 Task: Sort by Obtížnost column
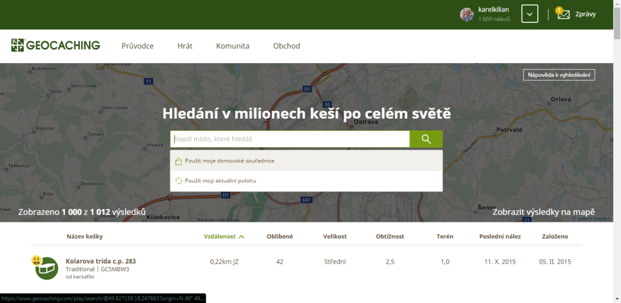pos(390,236)
